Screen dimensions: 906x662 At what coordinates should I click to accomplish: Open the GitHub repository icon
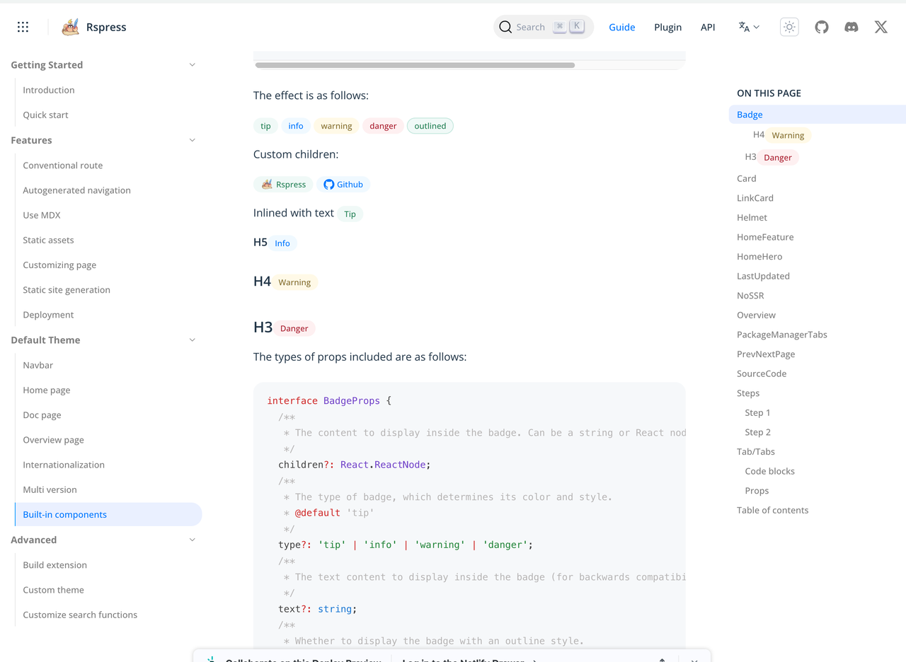click(821, 27)
